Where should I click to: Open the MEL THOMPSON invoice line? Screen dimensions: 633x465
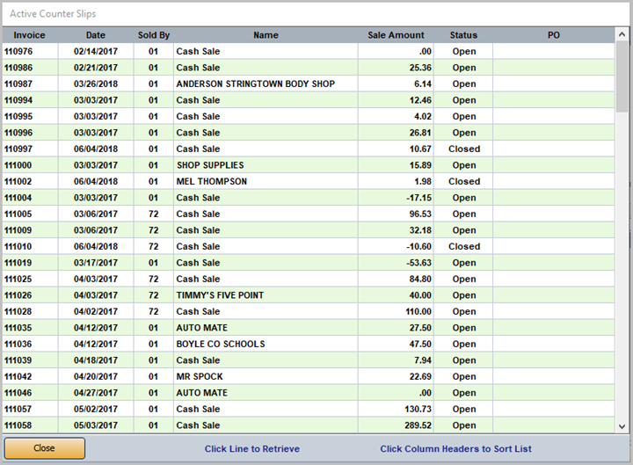211,181
